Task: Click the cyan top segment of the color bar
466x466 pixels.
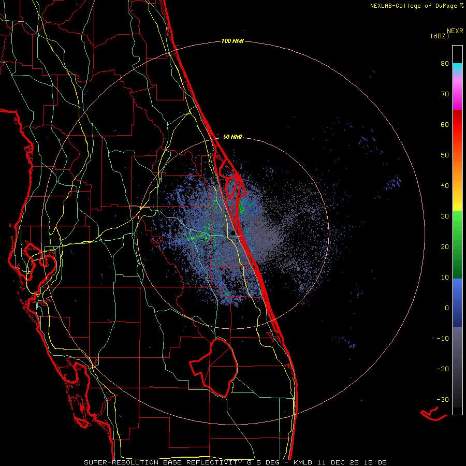Action: pyautogui.click(x=457, y=68)
